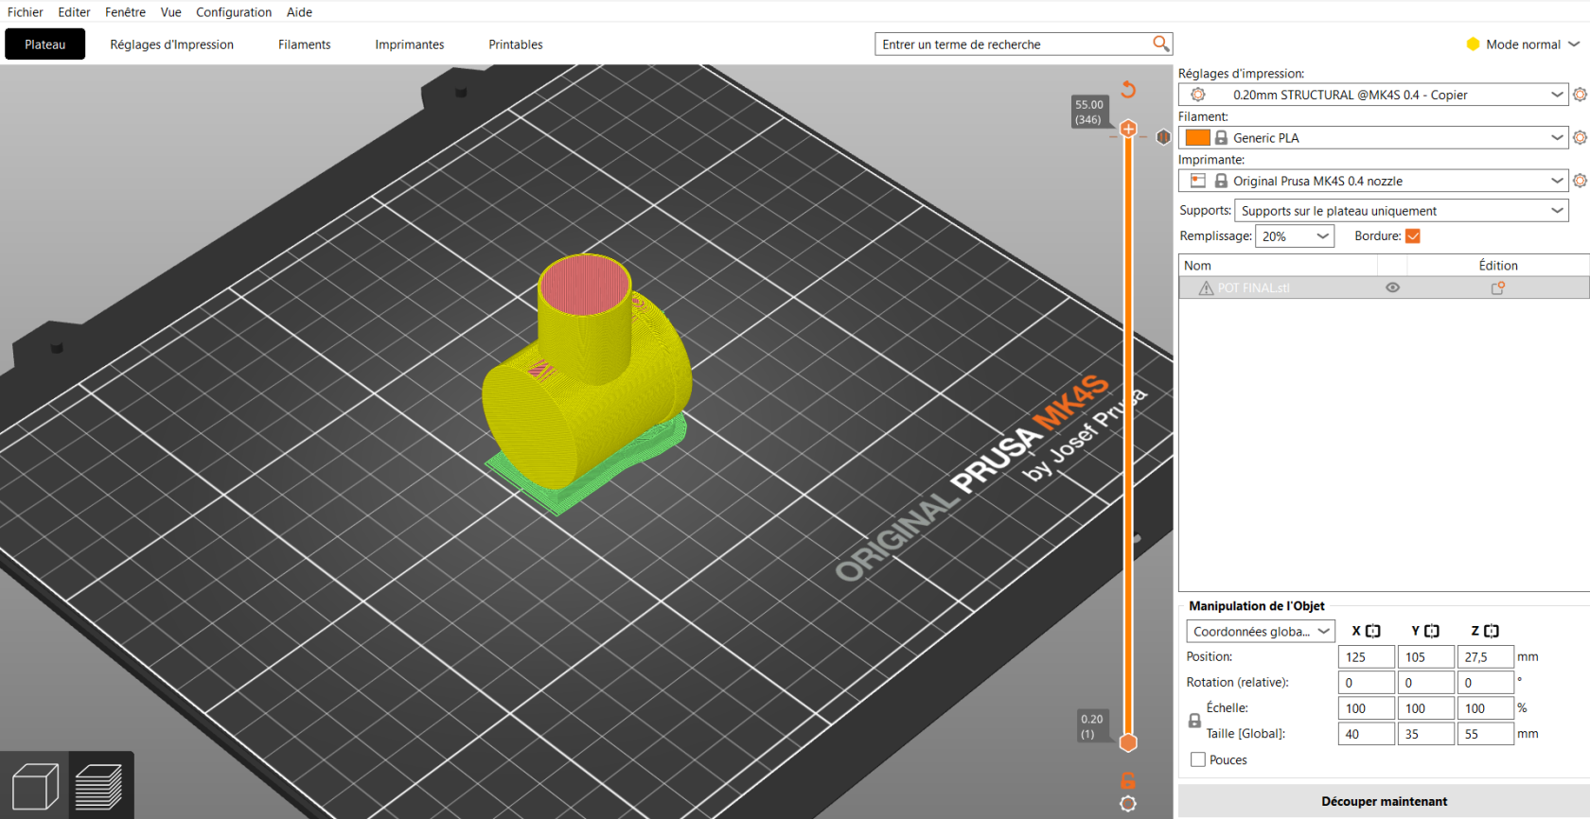Viewport: 1590px width, 819px height.
Task: Open the Fichier menu
Action: click(26, 12)
